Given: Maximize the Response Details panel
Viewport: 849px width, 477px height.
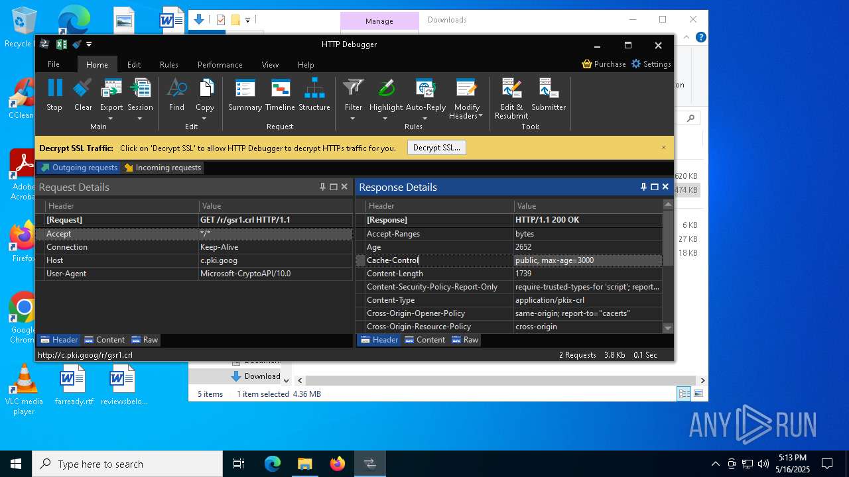Looking at the screenshot, I should [x=655, y=187].
